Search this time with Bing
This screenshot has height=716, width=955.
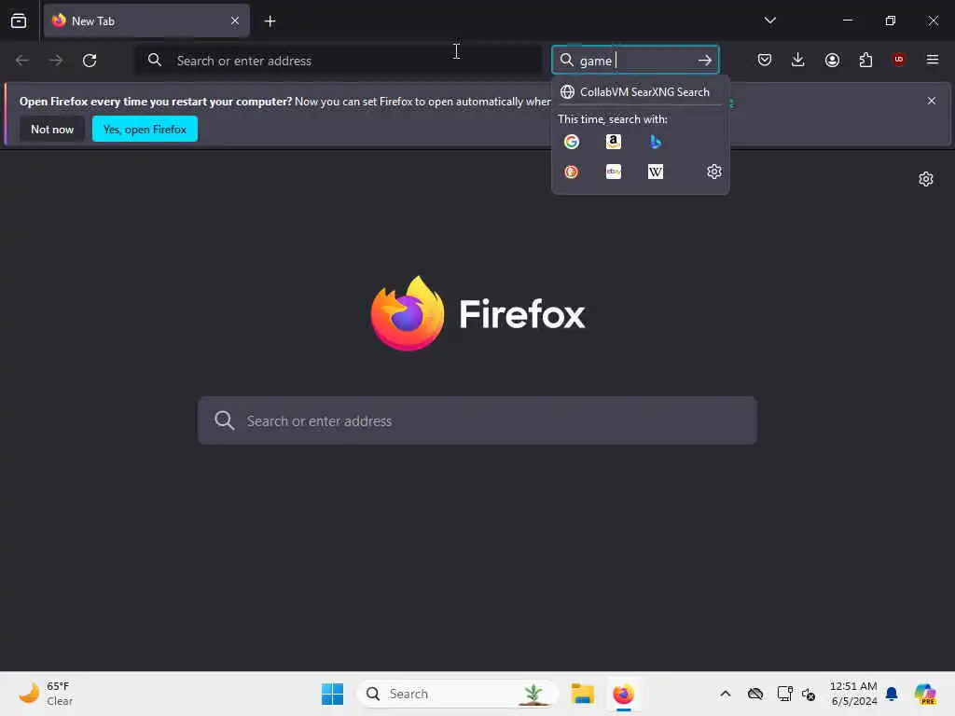coord(656,142)
